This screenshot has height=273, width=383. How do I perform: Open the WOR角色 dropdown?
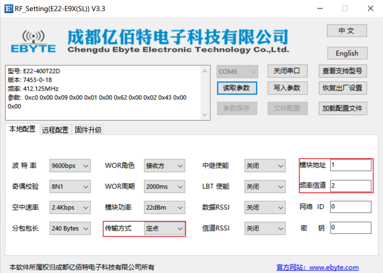(x=164, y=166)
